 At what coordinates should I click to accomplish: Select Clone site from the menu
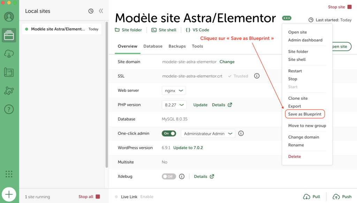click(x=298, y=98)
